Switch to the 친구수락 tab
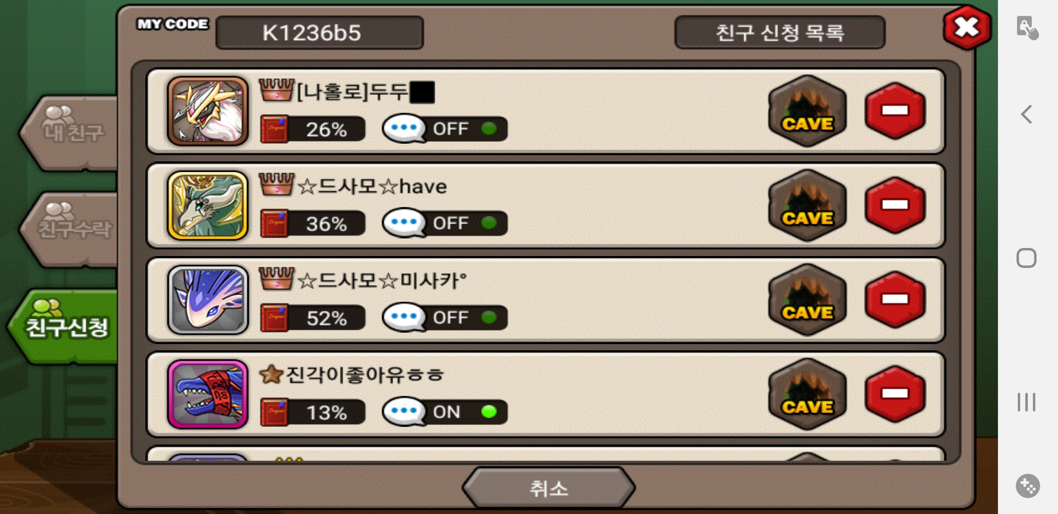Screen dimensions: 1058x514 pos(70,228)
